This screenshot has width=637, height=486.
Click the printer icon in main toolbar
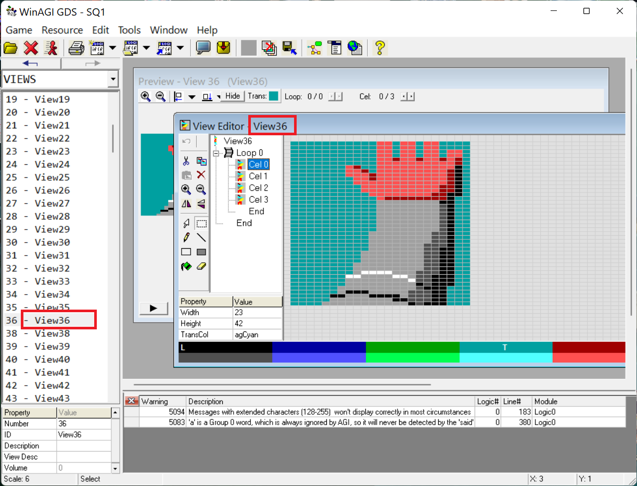pos(77,48)
